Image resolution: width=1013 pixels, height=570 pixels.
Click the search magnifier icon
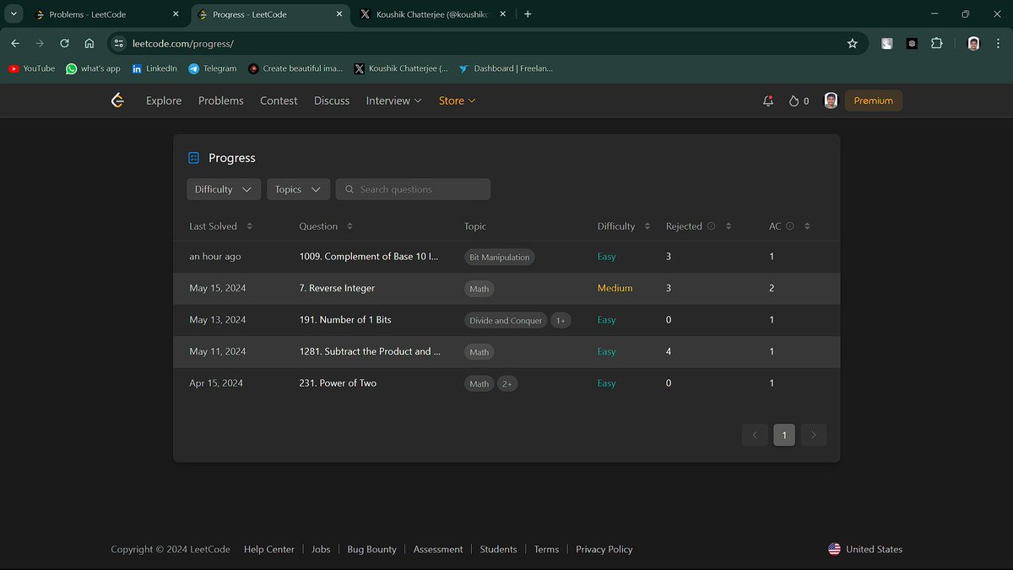349,189
